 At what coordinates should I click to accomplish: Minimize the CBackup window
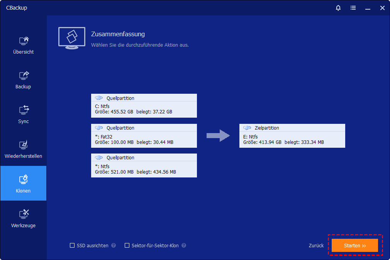tap(368, 8)
